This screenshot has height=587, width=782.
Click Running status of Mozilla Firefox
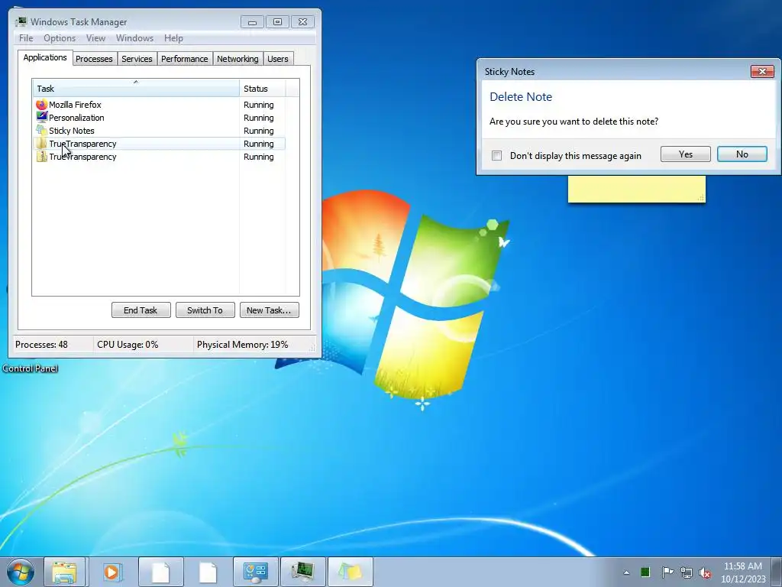258,105
